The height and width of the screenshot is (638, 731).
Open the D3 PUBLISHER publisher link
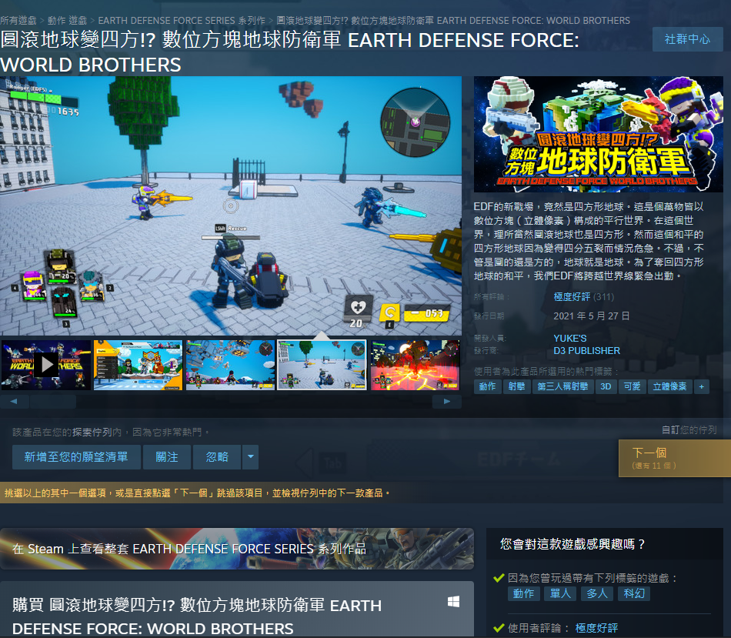(x=586, y=351)
